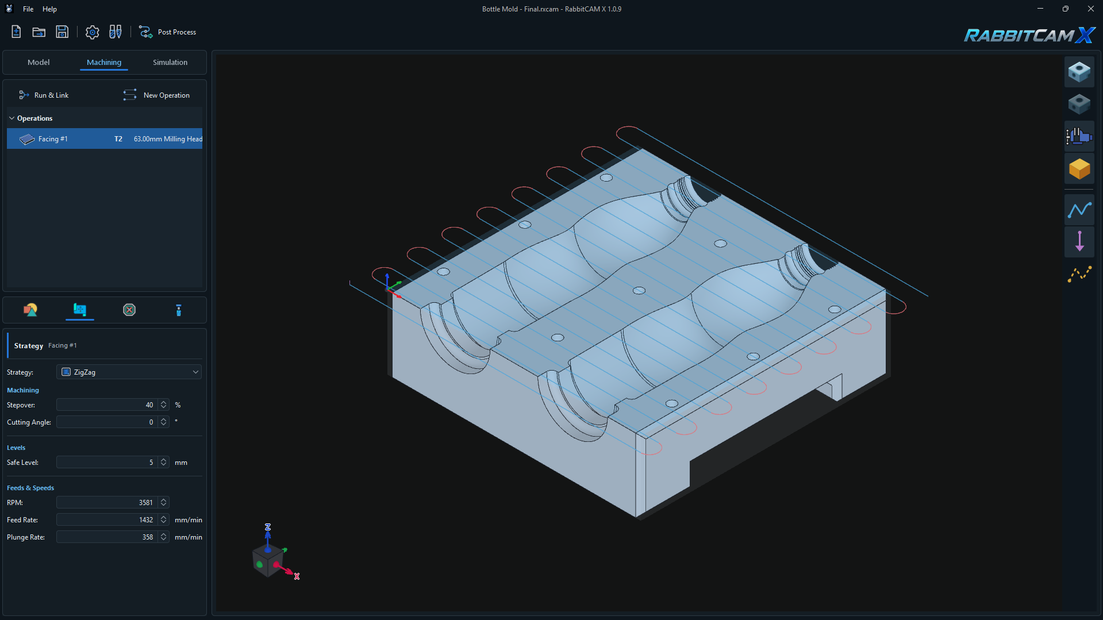
Task: Adjust the Feed Rate stepper arrows
Action: [x=164, y=520]
